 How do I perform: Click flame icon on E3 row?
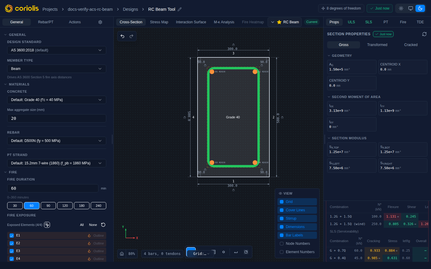89,251
